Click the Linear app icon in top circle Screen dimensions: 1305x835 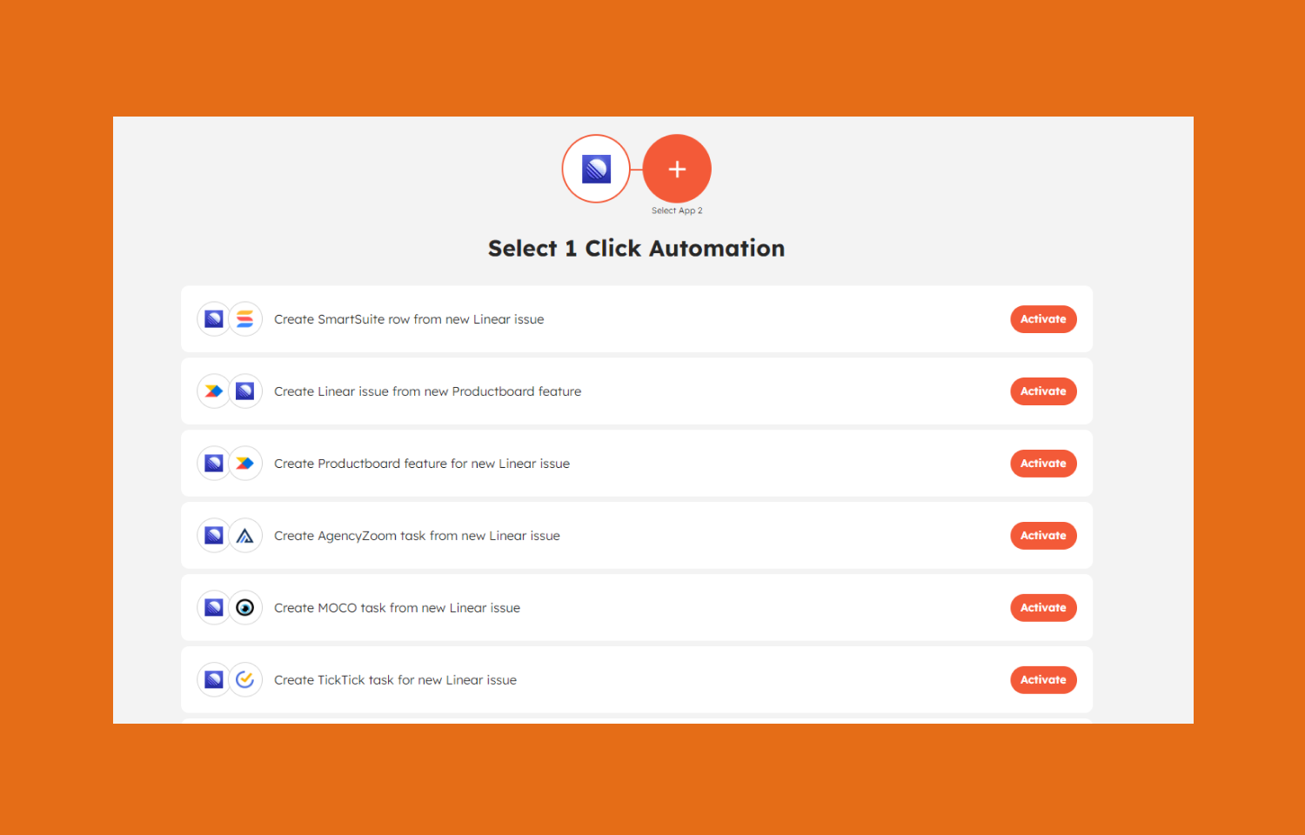(596, 169)
